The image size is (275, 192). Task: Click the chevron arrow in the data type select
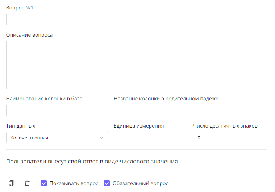pos(101,138)
